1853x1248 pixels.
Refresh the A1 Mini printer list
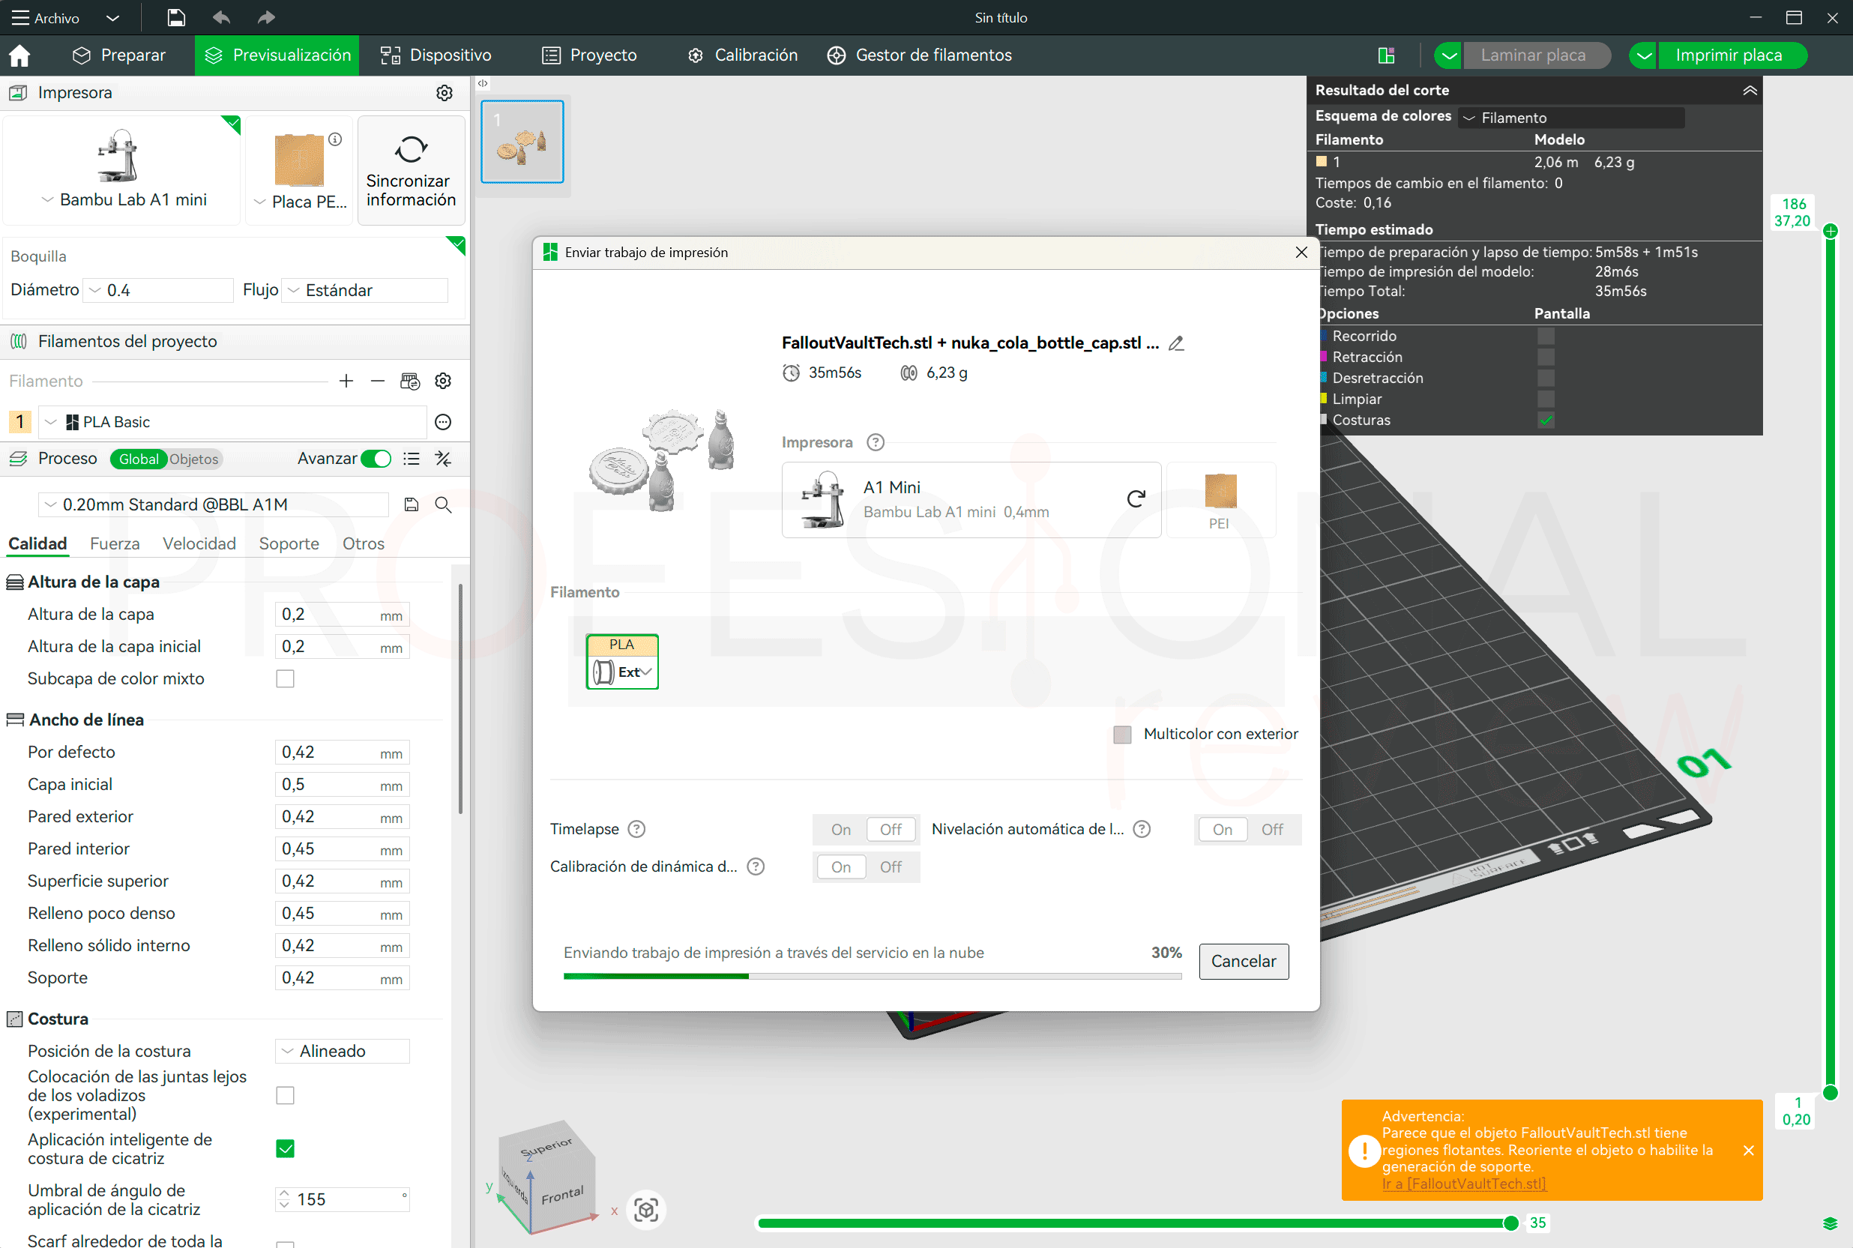1136,499
